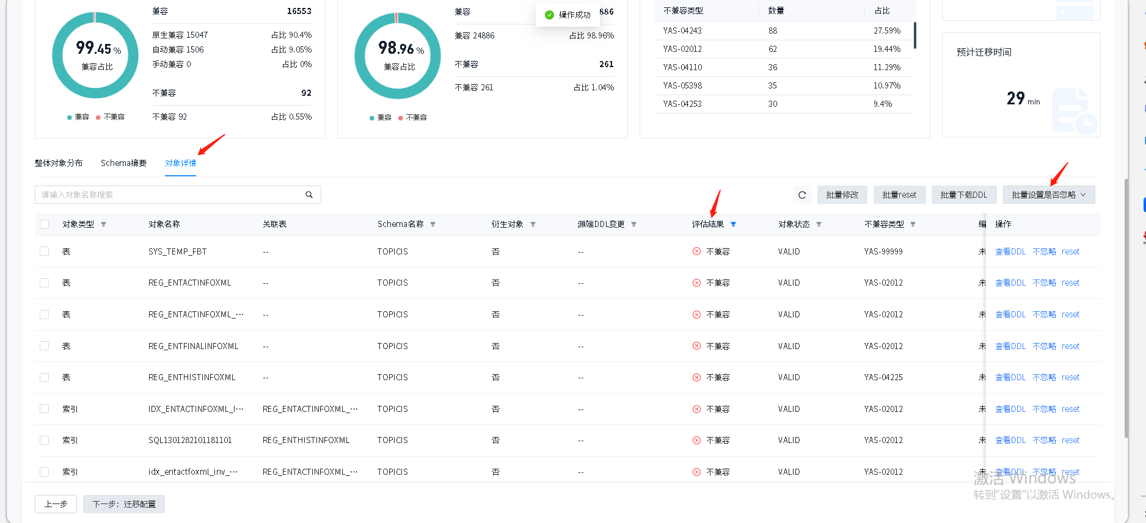Click 不忽略 for REG_ENTFINALINFOXML row
This screenshot has height=523, width=1146.
1044,346
